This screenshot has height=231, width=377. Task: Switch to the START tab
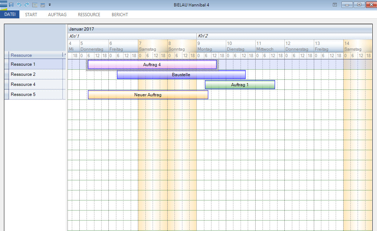point(31,15)
